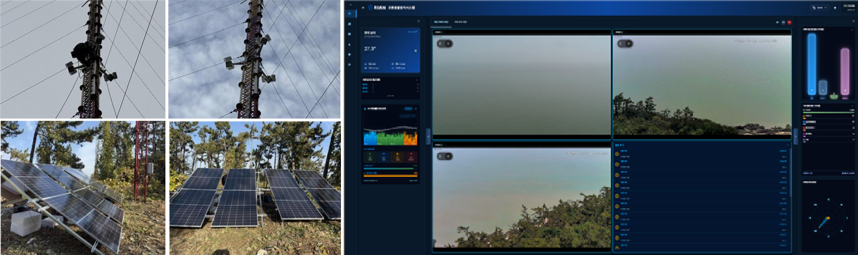858x255 pixels.
Task: Click the blue button in the colored chart header
Action: pyautogui.click(x=408, y=108)
